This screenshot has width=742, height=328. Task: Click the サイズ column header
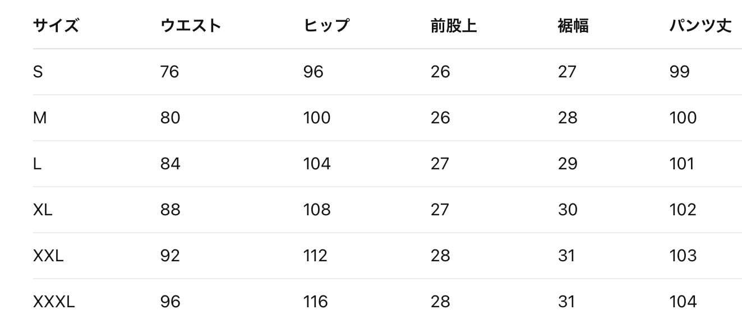click(56, 26)
